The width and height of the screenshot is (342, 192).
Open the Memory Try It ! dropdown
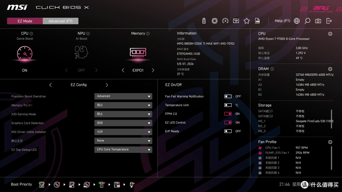click(x=123, y=105)
